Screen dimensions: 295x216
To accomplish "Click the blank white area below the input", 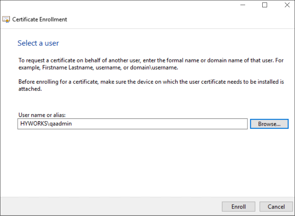I will click(x=147, y=163).
